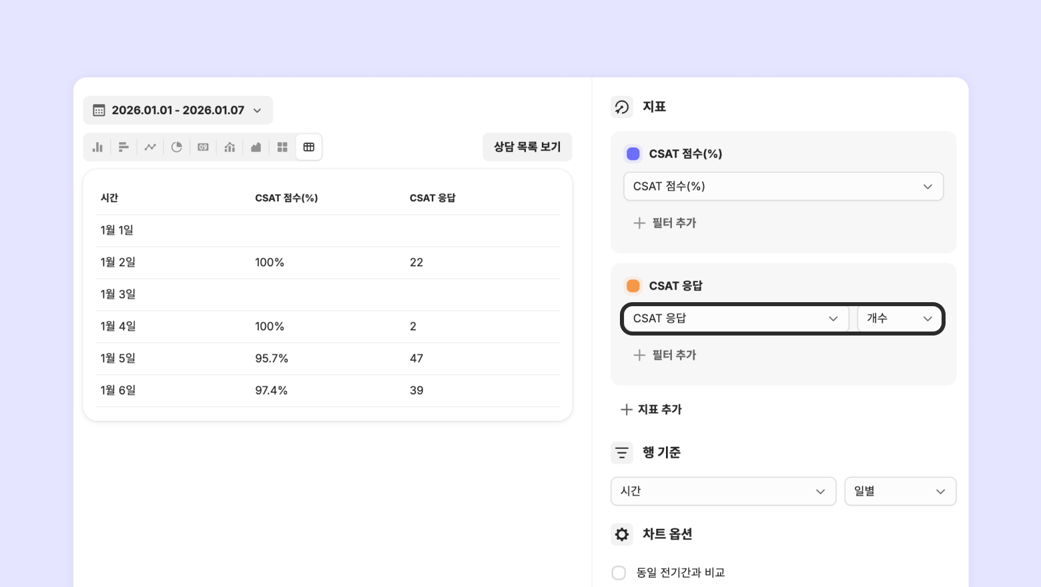Select the vertical bar chart icon
Viewport: 1041px width, 587px height.
(97, 147)
